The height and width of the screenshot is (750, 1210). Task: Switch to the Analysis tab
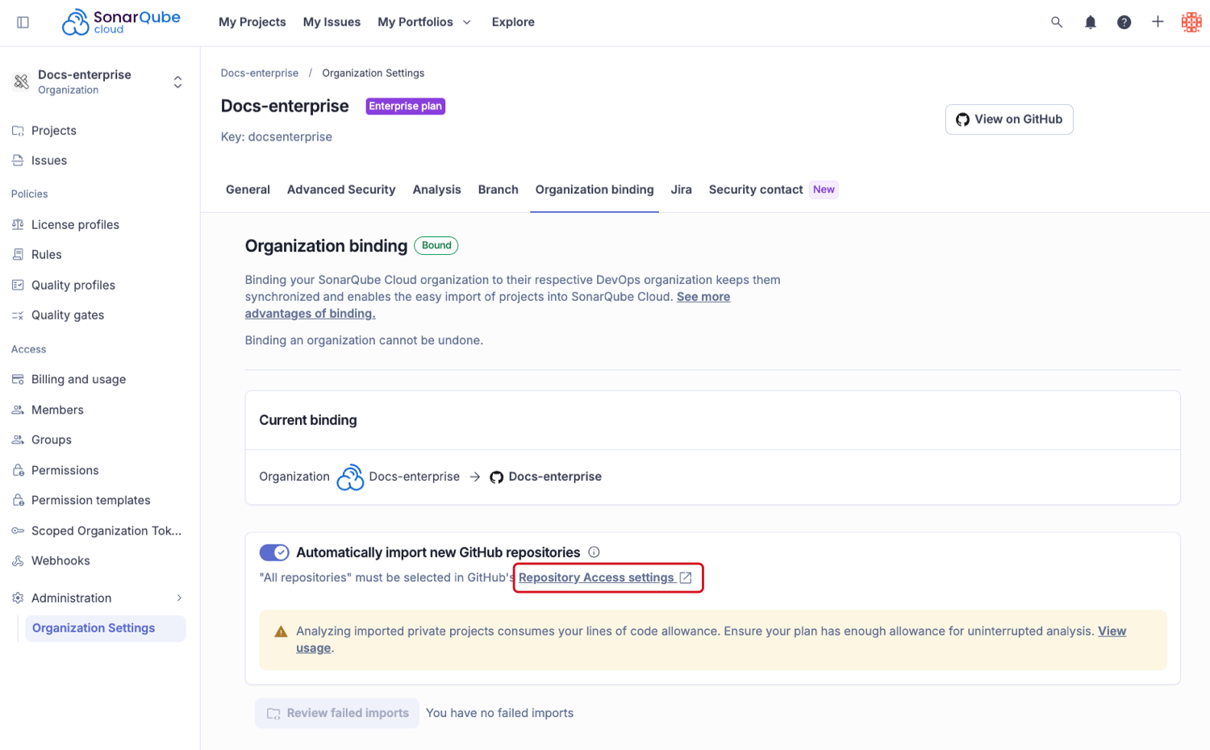pyautogui.click(x=436, y=190)
